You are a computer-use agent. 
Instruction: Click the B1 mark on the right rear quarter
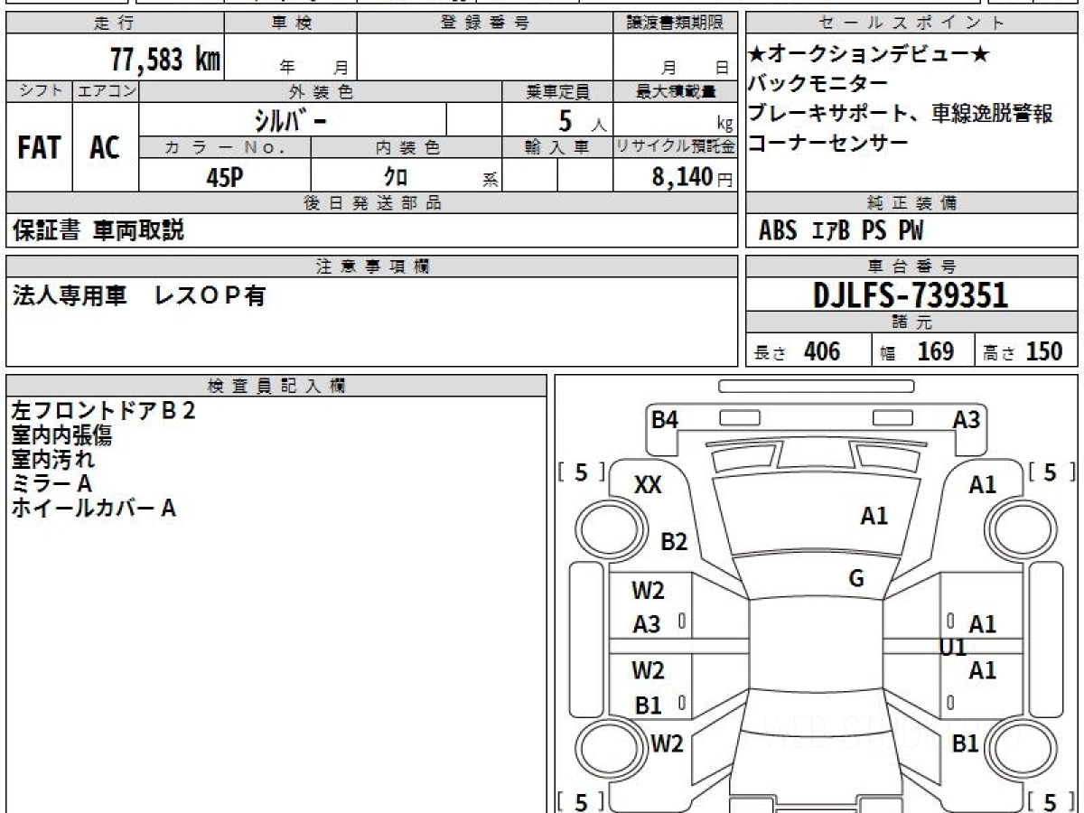[966, 743]
